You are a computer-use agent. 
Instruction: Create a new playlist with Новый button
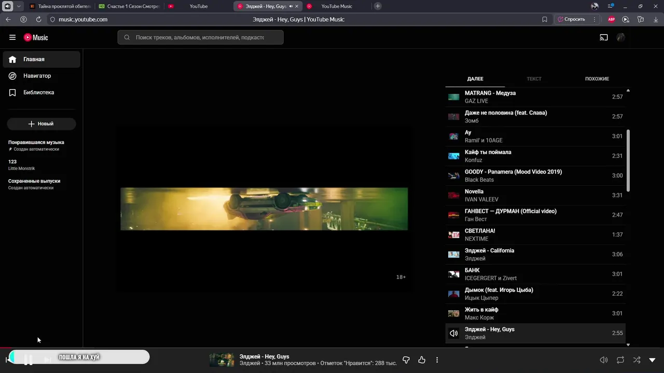[x=41, y=124]
